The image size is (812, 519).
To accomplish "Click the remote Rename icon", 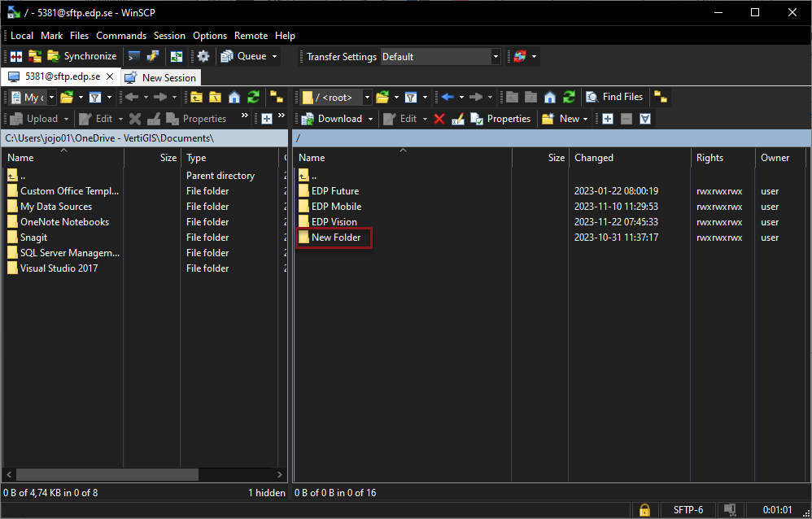I will tap(458, 119).
